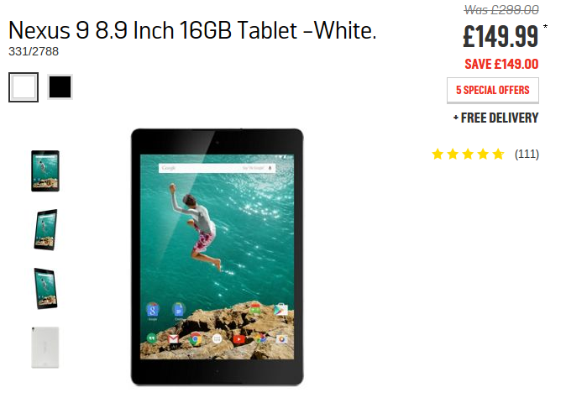Click the asterisk next to the price
The height and width of the screenshot is (393, 566).
545,27
